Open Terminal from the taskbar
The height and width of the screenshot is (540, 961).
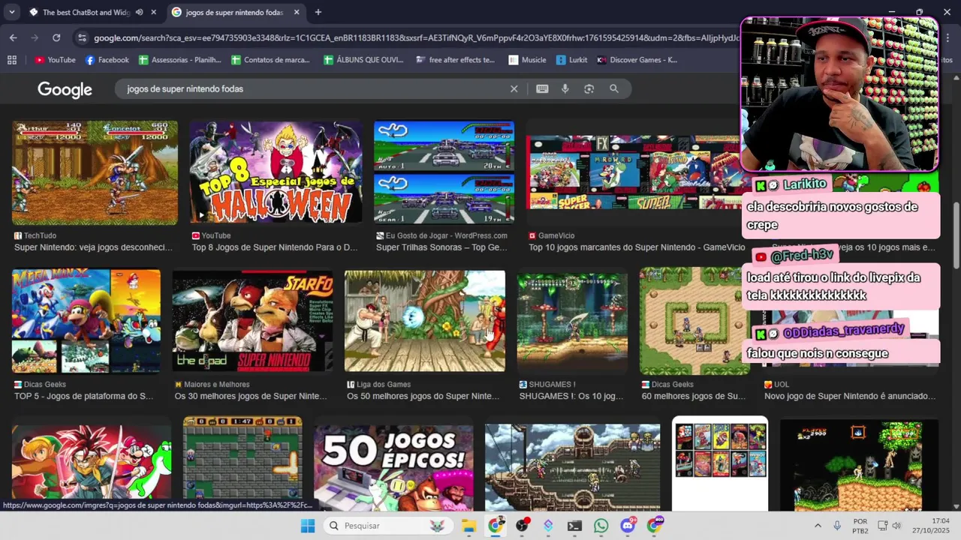(x=574, y=526)
